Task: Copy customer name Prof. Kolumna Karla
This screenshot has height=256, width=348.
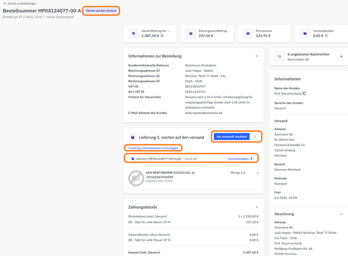Action: click(304, 94)
